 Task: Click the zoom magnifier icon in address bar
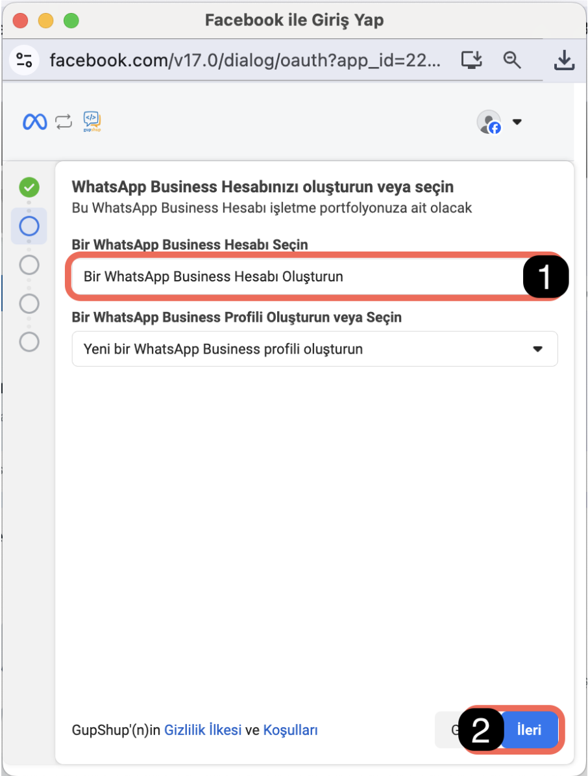tap(512, 60)
